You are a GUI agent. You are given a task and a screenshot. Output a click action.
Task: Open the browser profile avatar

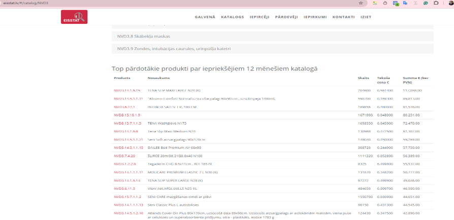coord(451,3)
